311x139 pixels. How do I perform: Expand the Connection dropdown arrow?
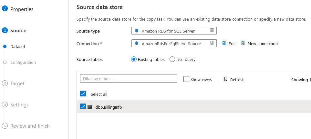click(x=212, y=43)
